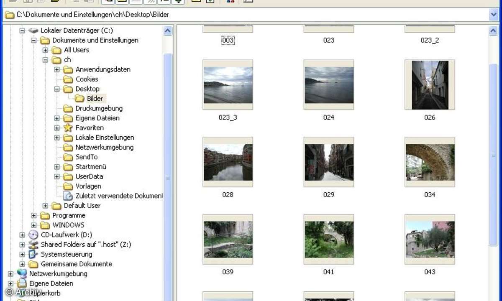Collapse the Desktop folder node
This screenshot has width=502, height=301.
coord(57,89)
